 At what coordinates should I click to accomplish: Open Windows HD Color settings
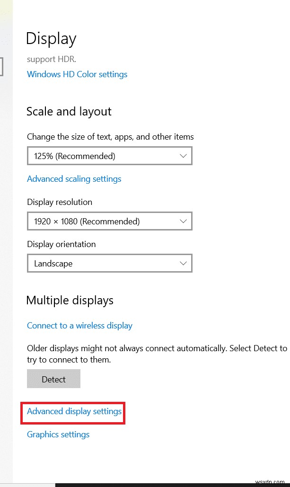click(77, 74)
